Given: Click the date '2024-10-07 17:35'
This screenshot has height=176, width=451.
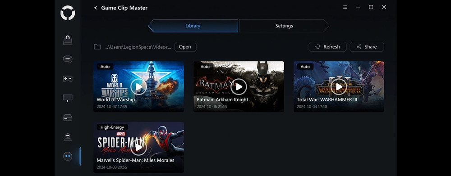Looking at the screenshot, I should click(111, 107).
